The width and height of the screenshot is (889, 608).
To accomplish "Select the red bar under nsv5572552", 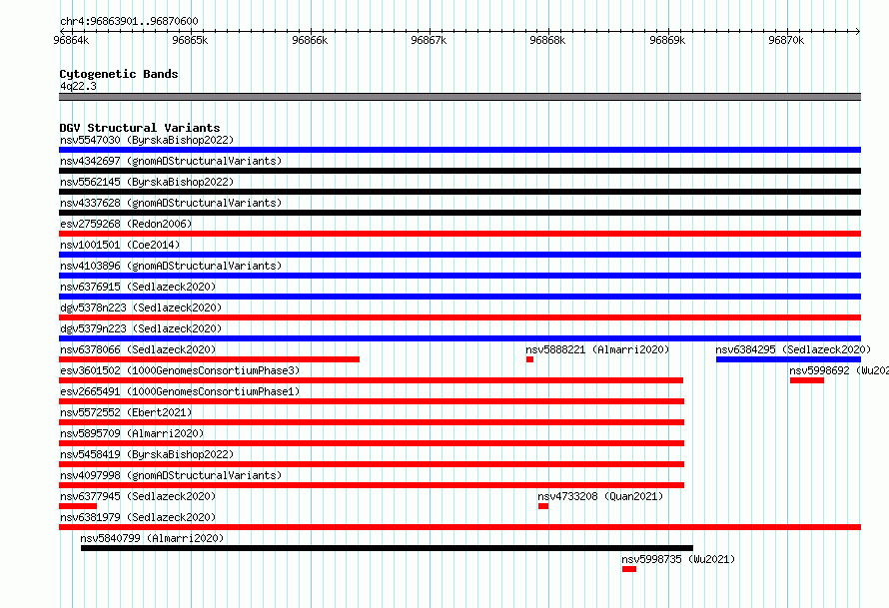I will coord(372,422).
